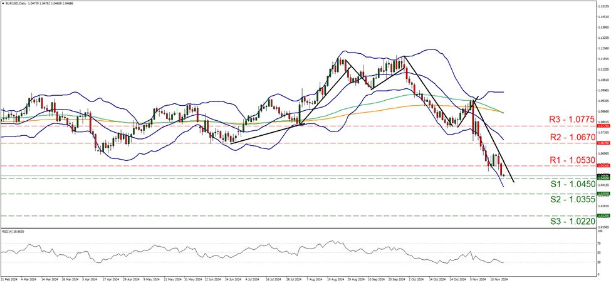
Task: Click the 1.02810 value on the price axis
Action: (602, 206)
